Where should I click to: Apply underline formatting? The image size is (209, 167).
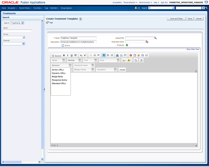(72, 55)
